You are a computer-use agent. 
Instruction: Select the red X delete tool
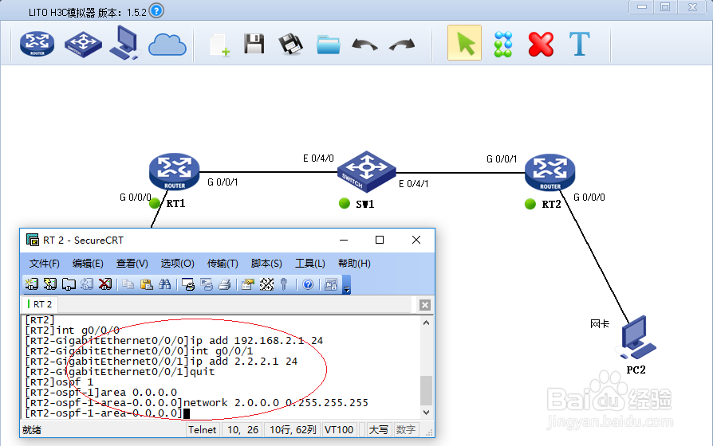(x=541, y=44)
